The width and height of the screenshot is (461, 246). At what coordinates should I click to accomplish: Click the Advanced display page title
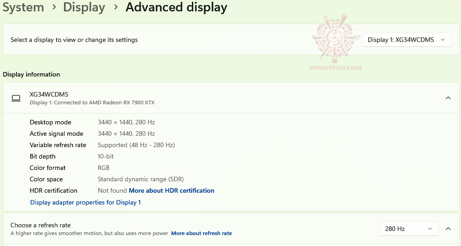pyautogui.click(x=176, y=7)
